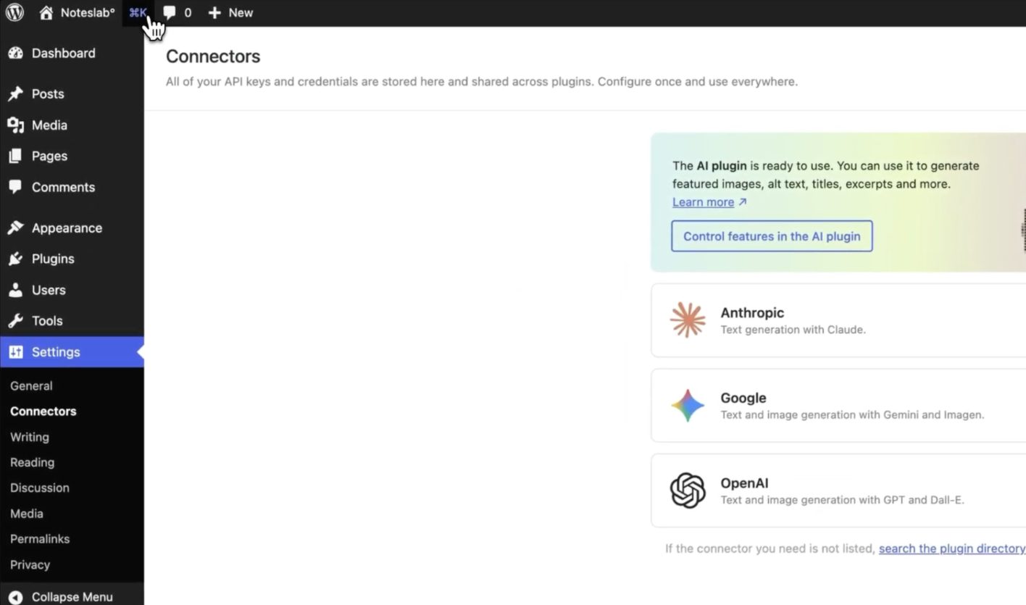This screenshot has width=1026, height=605.
Task: Click the Plugins plug icon
Action: tap(15, 259)
